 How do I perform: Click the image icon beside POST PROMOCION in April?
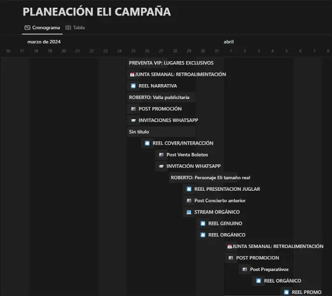(231, 258)
